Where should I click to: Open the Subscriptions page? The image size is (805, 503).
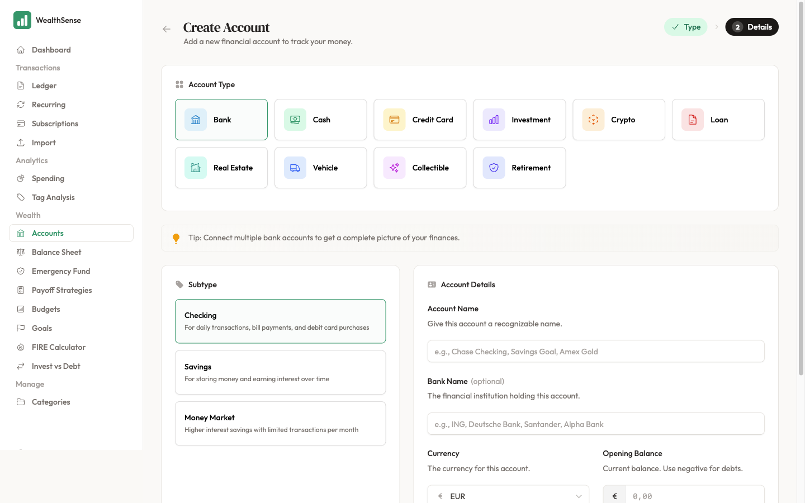tap(71, 124)
